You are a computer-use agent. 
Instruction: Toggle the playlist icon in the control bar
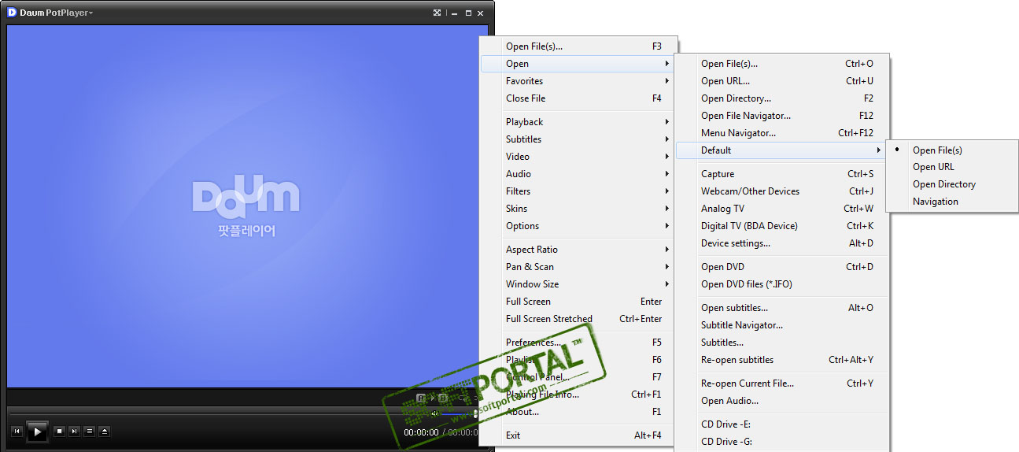point(89,432)
